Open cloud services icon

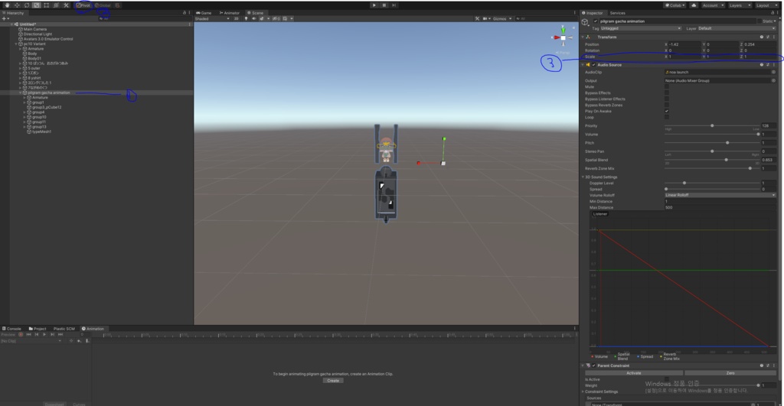(x=694, y=5)
